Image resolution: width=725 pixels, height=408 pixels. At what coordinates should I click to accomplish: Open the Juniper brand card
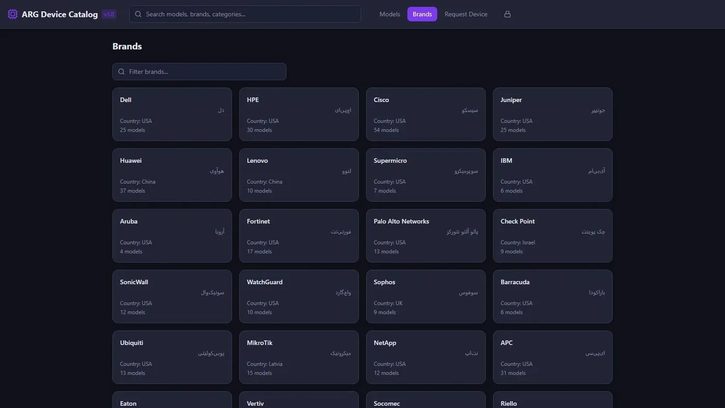pyautogui.click(x=553, y=114)
